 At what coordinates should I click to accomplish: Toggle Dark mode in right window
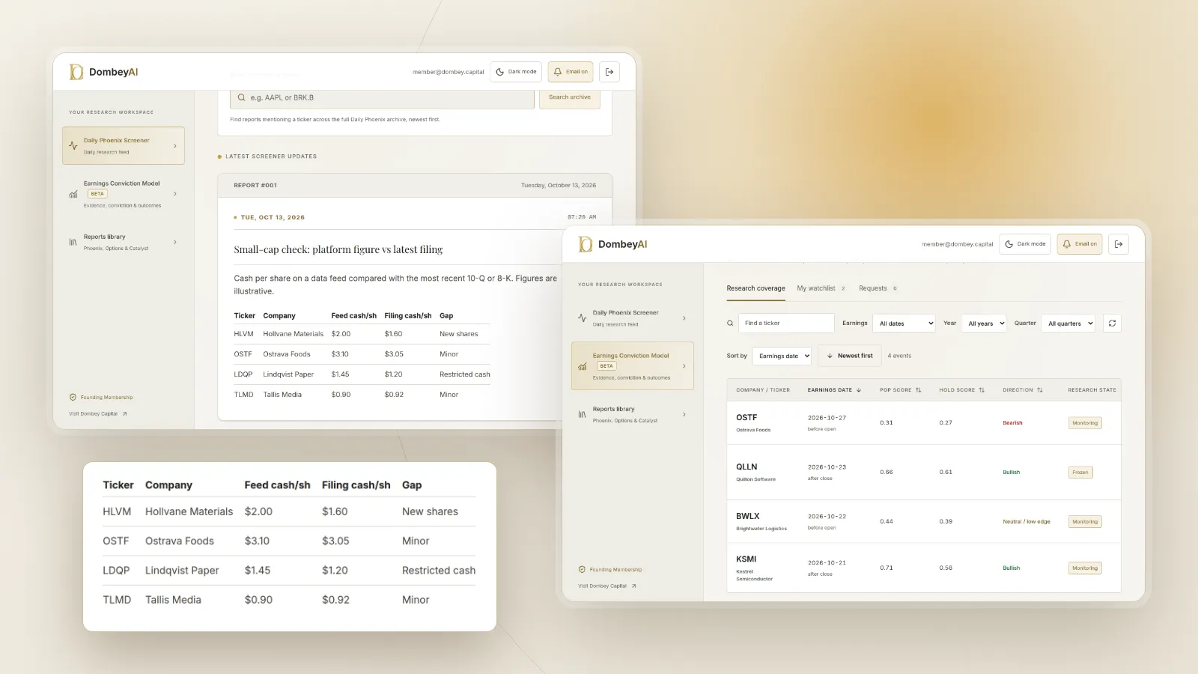click(1025, 244)
